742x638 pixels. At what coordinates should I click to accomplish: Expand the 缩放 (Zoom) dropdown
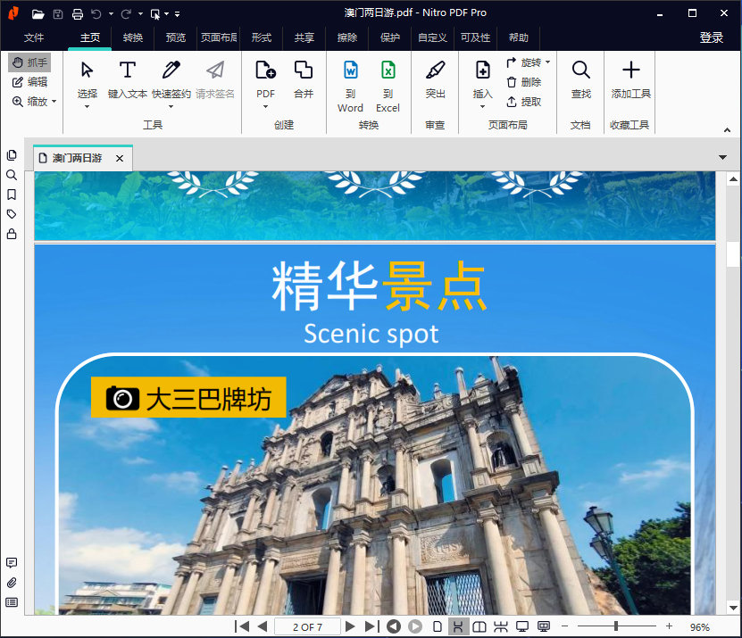tap(35, 102)
